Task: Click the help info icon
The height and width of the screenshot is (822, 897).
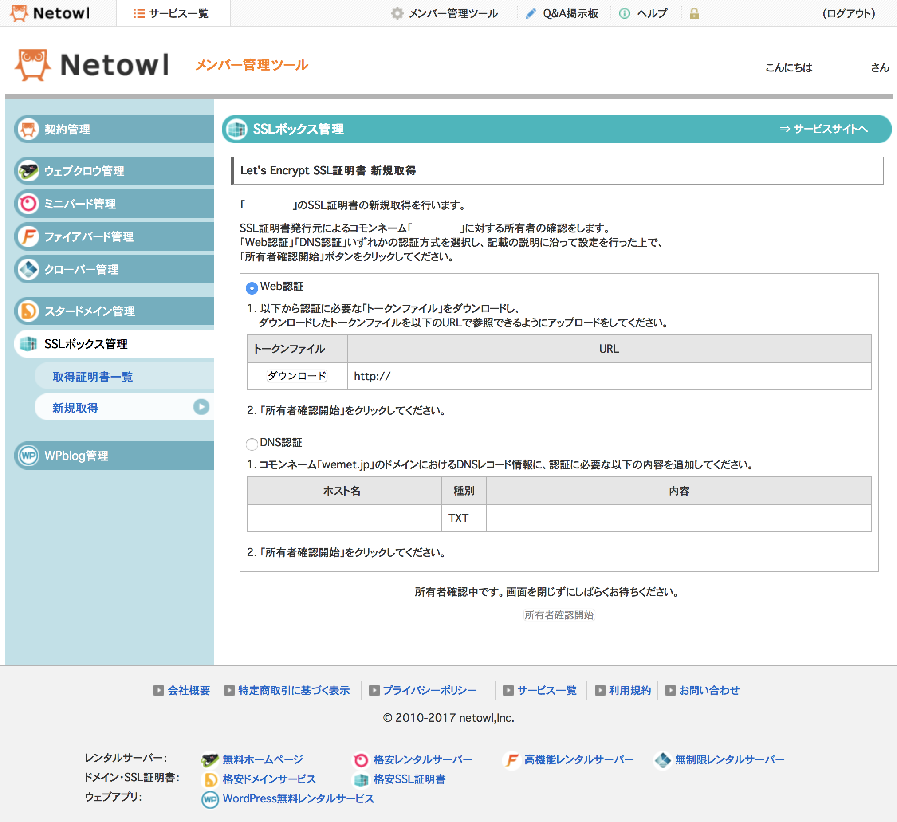Action: point(624,14)
